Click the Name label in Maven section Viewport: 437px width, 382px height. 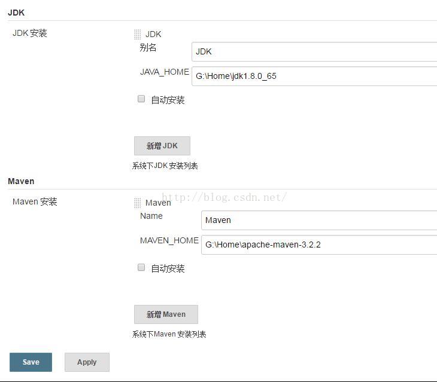click(151, 216)
